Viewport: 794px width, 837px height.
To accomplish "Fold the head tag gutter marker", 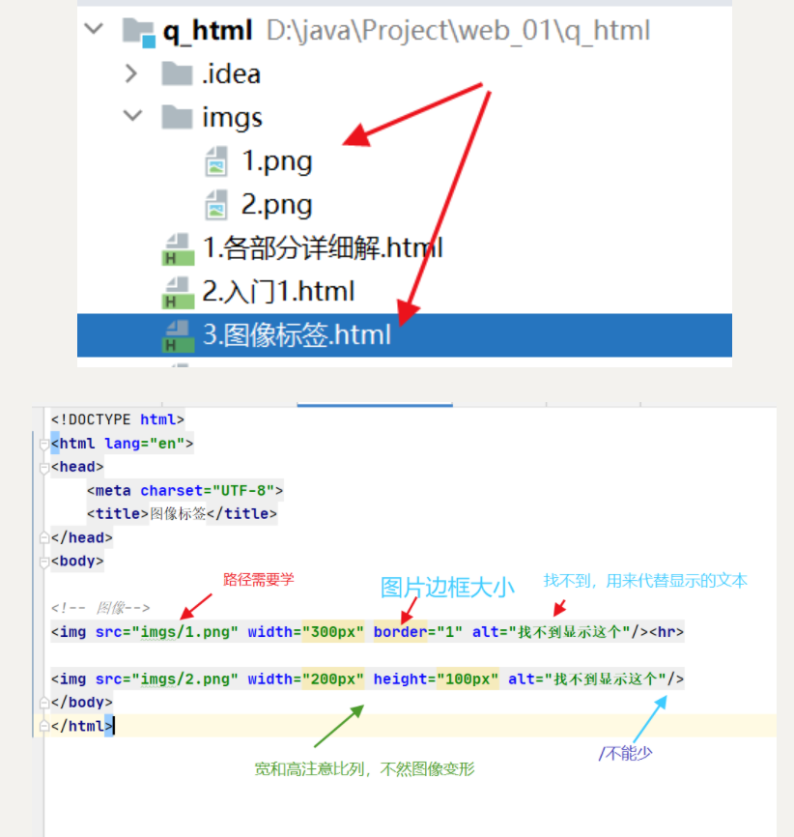I will (44, 468).
